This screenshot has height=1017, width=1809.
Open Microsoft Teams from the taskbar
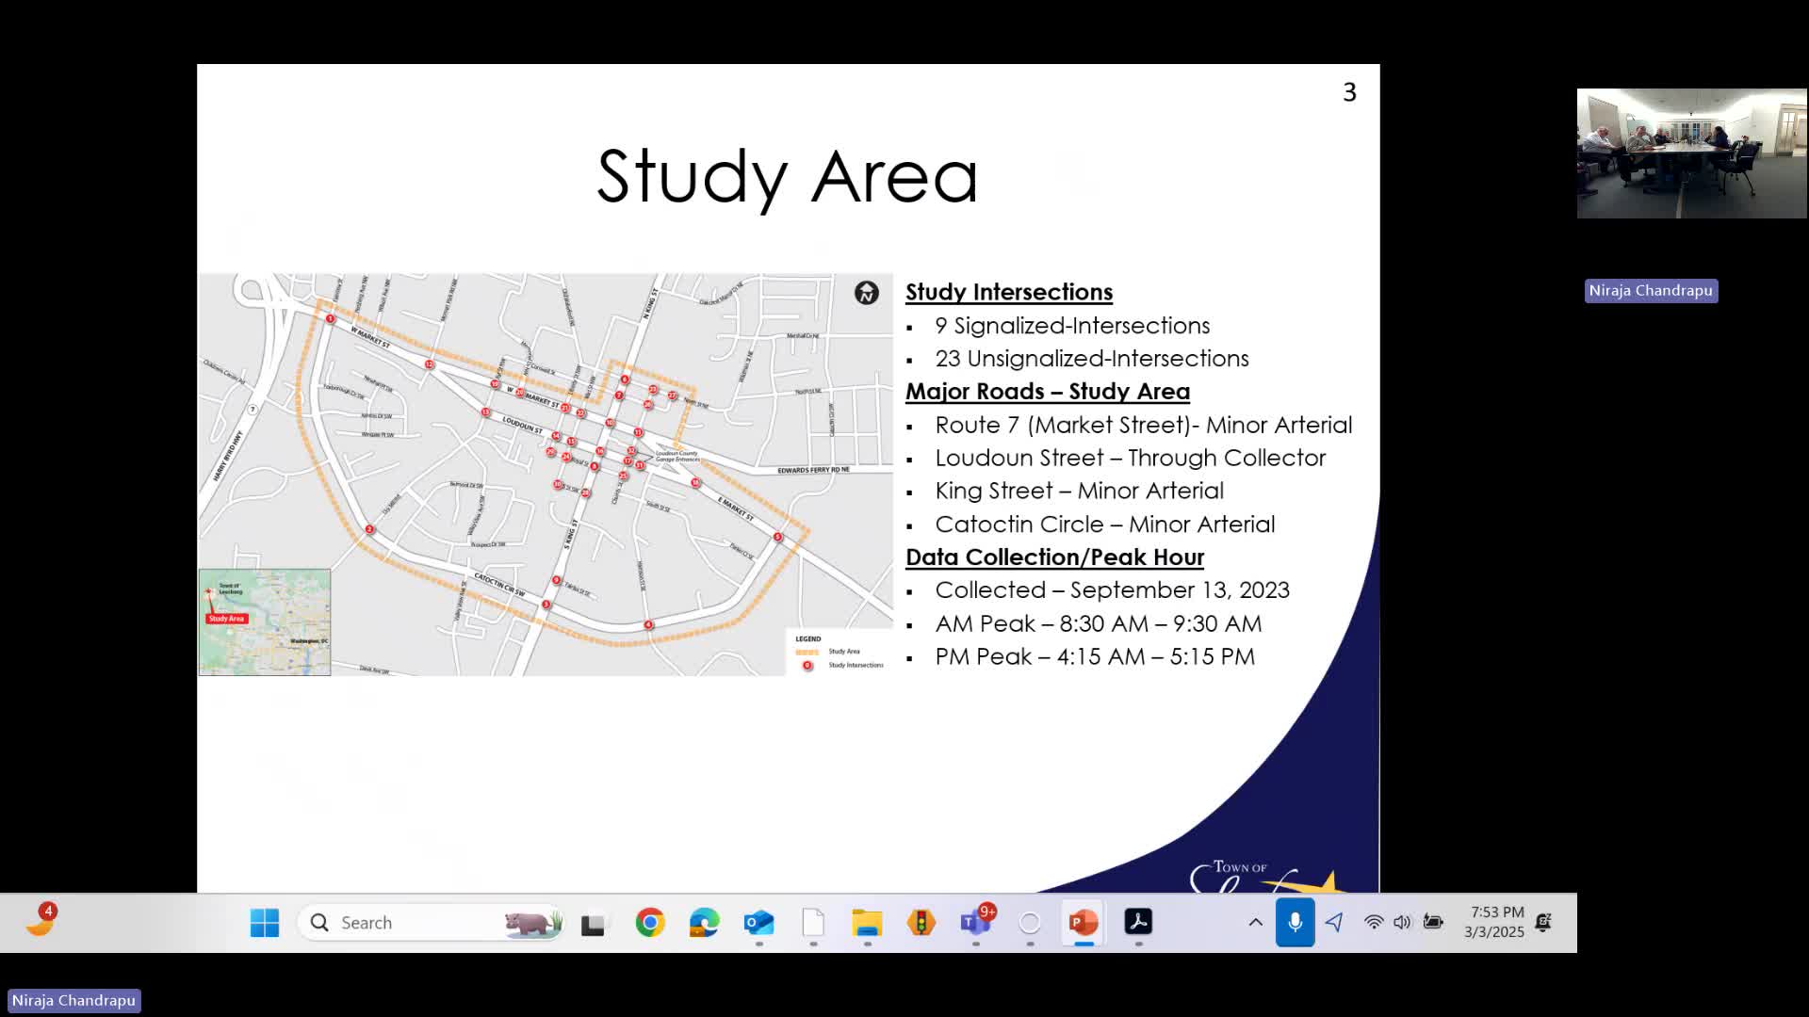point(976,923)
